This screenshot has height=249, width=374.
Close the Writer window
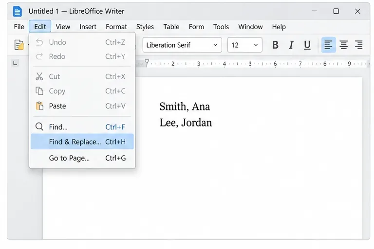[x=357, y=11]
